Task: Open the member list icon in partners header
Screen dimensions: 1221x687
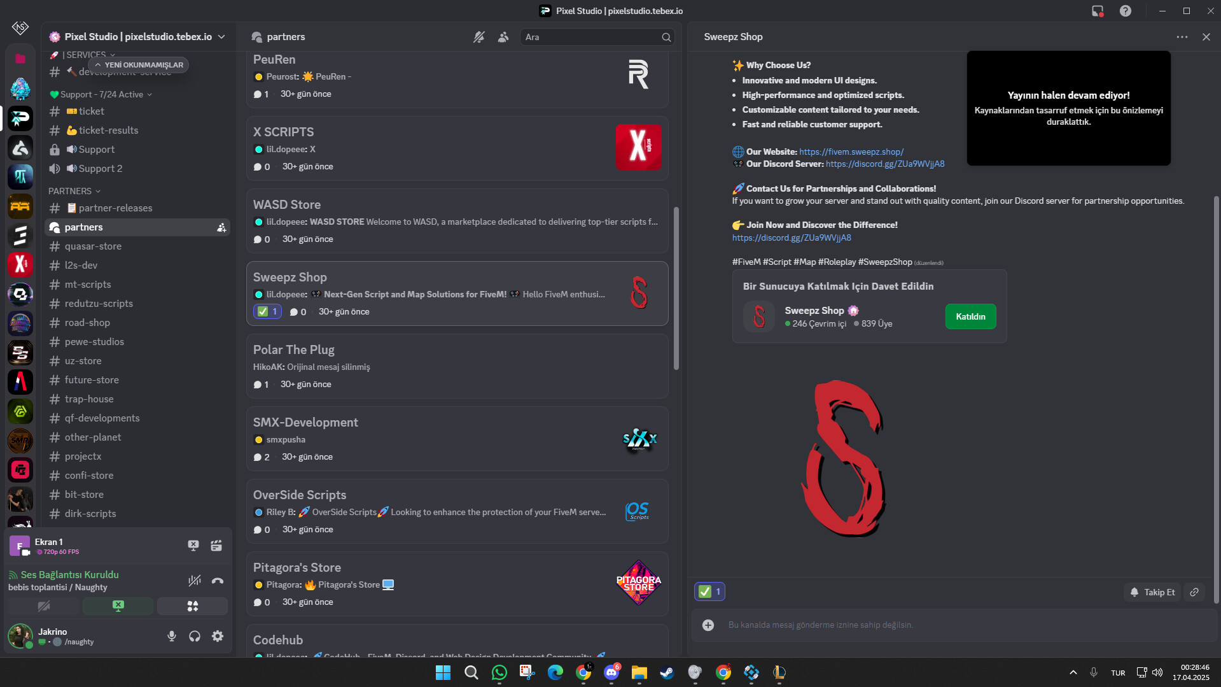Action: click(503, 37)
